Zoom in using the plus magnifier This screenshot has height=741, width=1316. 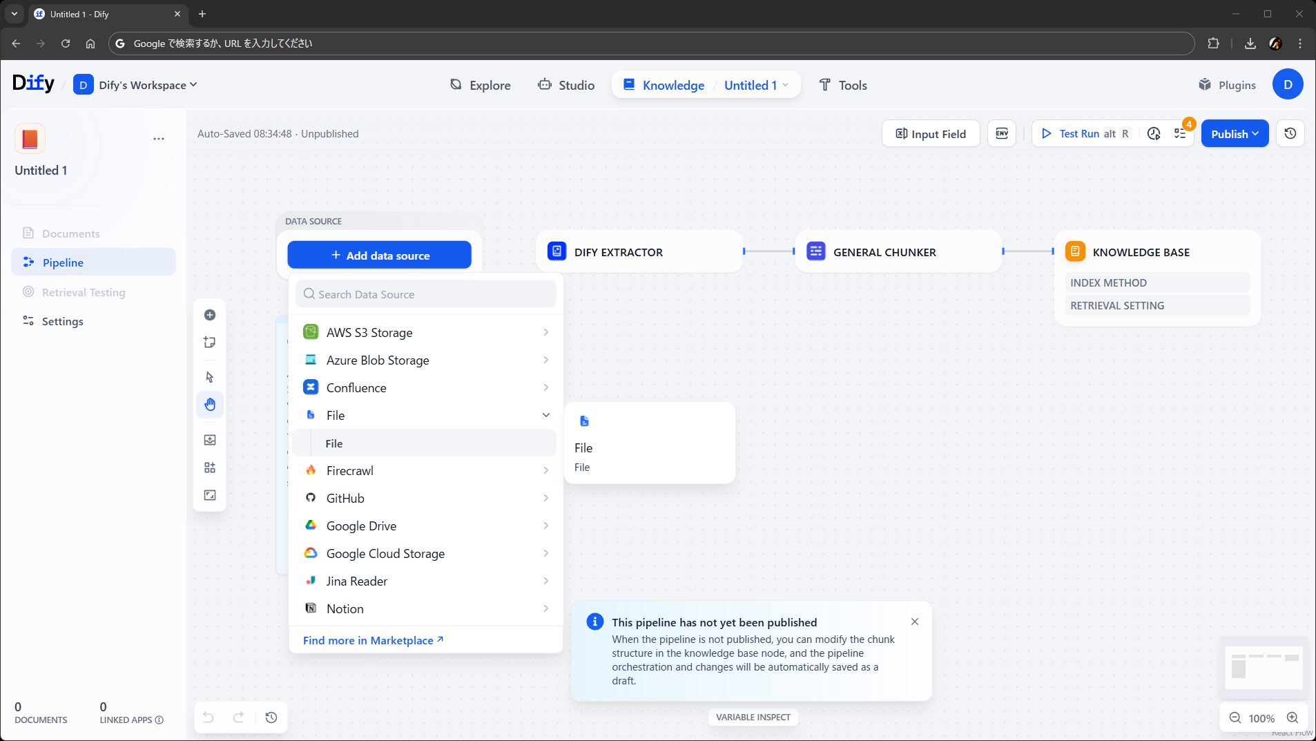pos(1293,718)
